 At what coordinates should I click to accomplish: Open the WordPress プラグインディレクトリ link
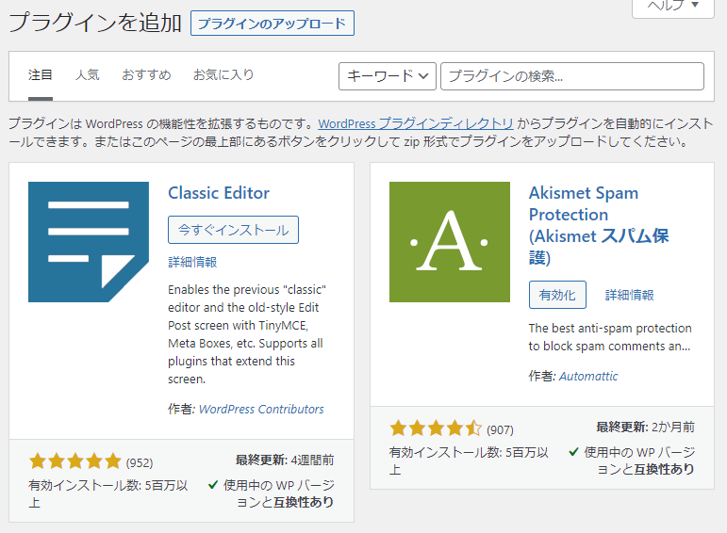[x=416, y=123]
